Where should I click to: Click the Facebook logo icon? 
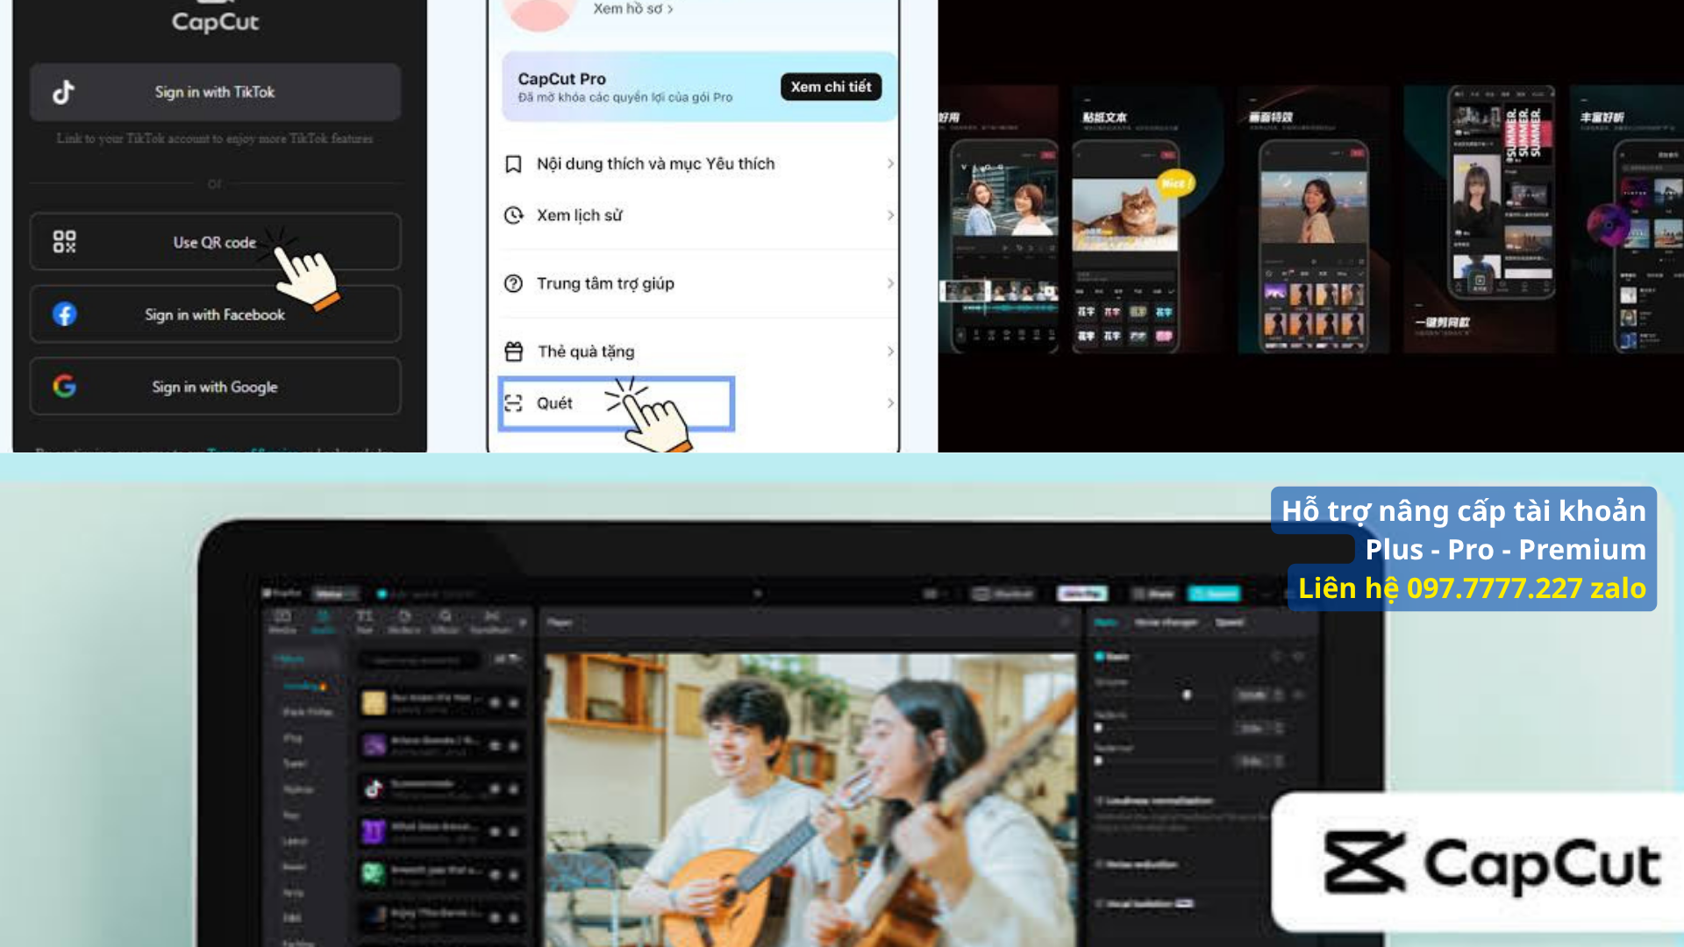click(x=64, y=314)
